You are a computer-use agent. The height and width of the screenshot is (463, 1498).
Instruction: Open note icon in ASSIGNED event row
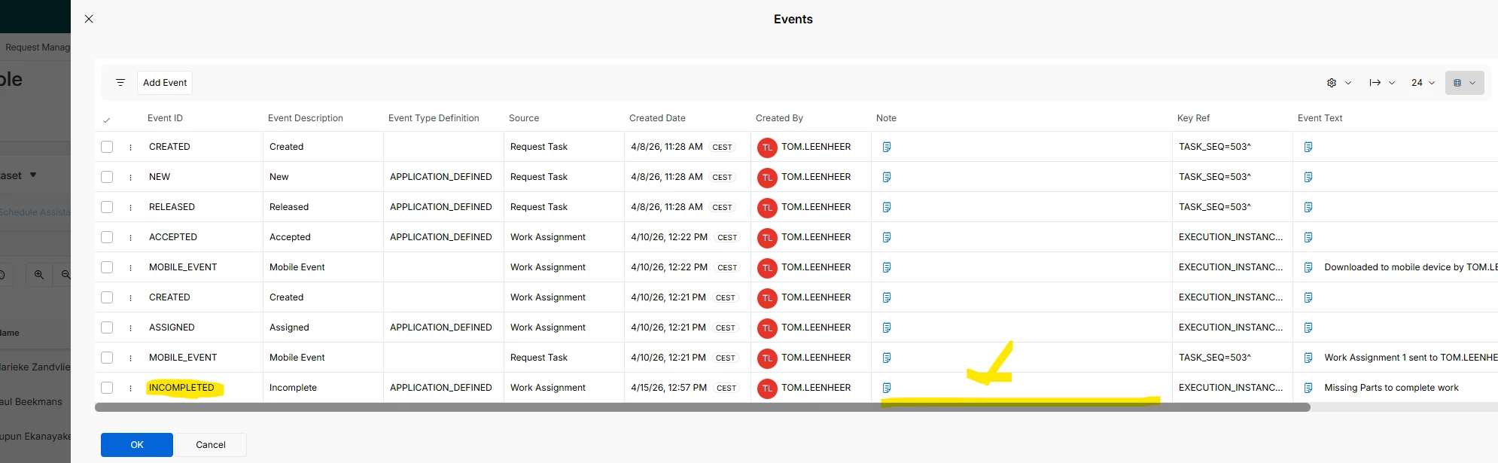tap(887, 327)
